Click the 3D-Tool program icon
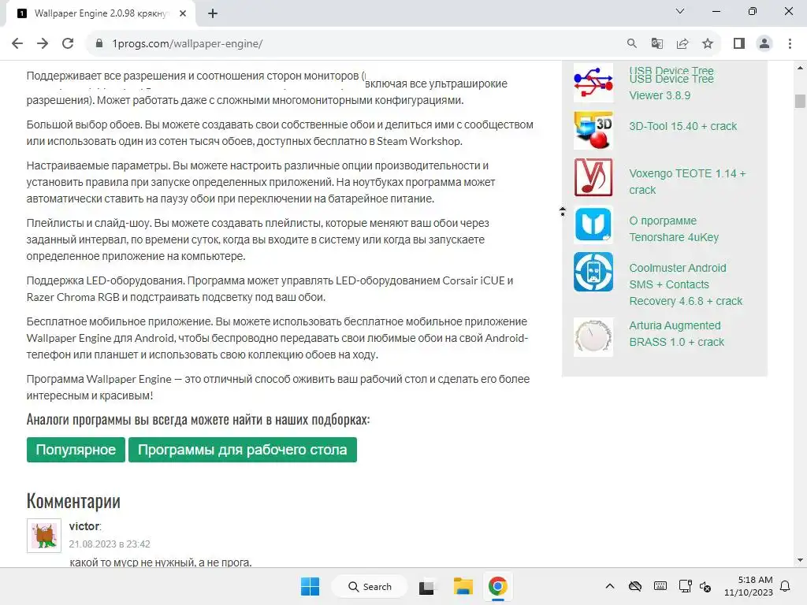 click(x=593, y=130)
